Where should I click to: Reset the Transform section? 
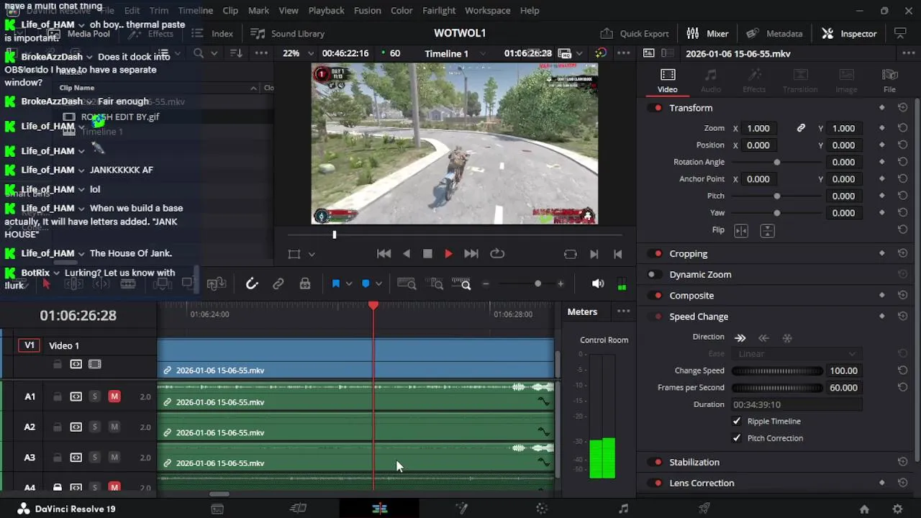pos(902,108)
